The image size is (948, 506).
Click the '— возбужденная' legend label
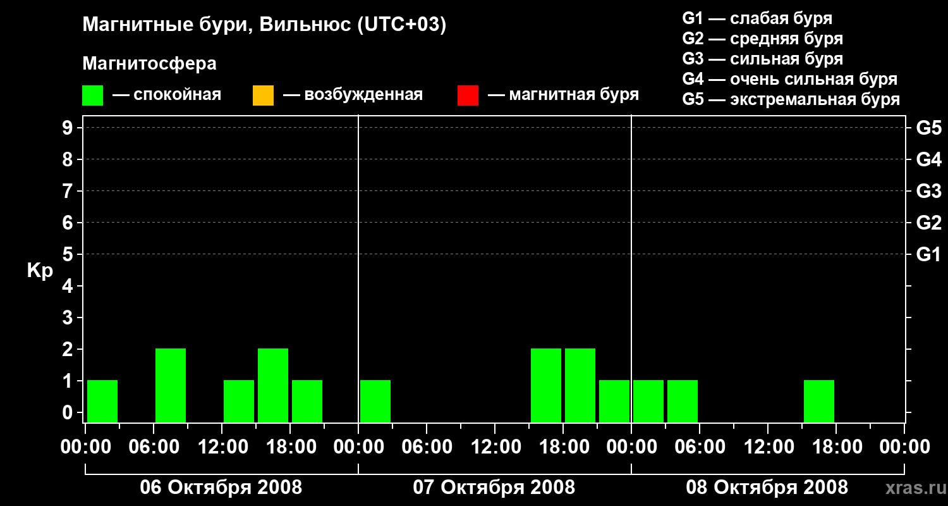(x=353, y=96)
